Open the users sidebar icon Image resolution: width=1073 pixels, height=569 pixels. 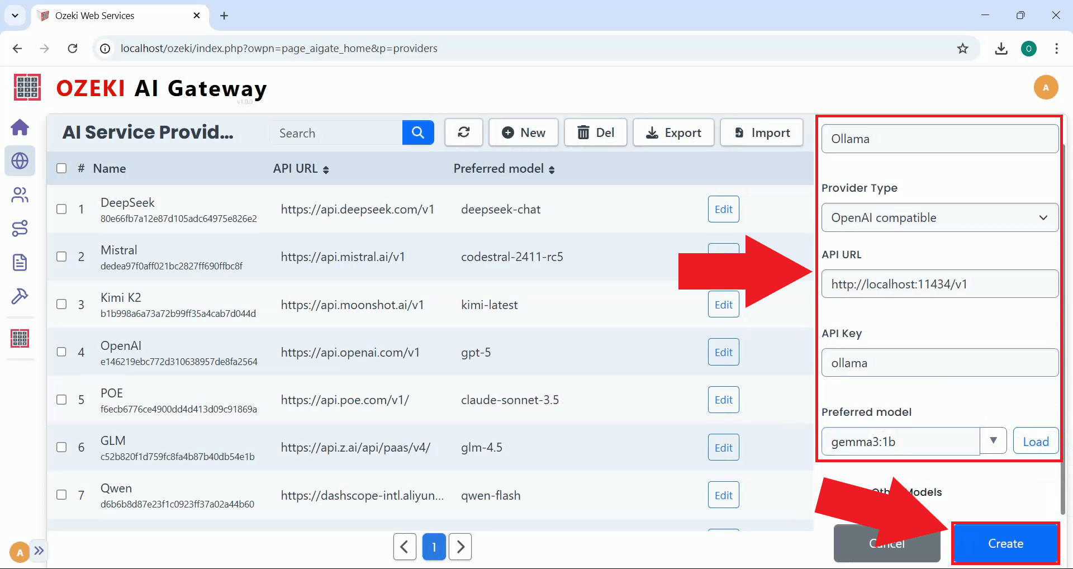tap(20, 195)
